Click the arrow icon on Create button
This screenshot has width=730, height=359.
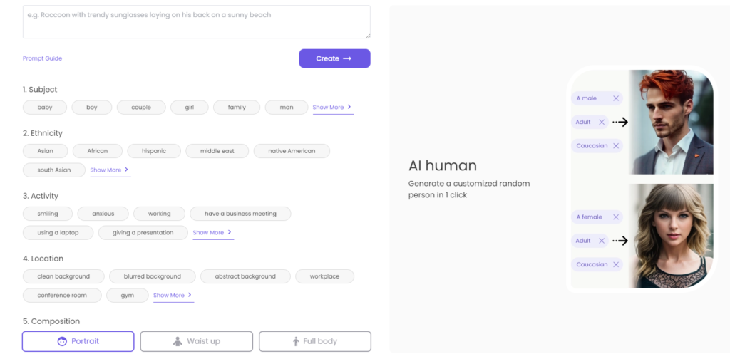click(x=347, y=58)
